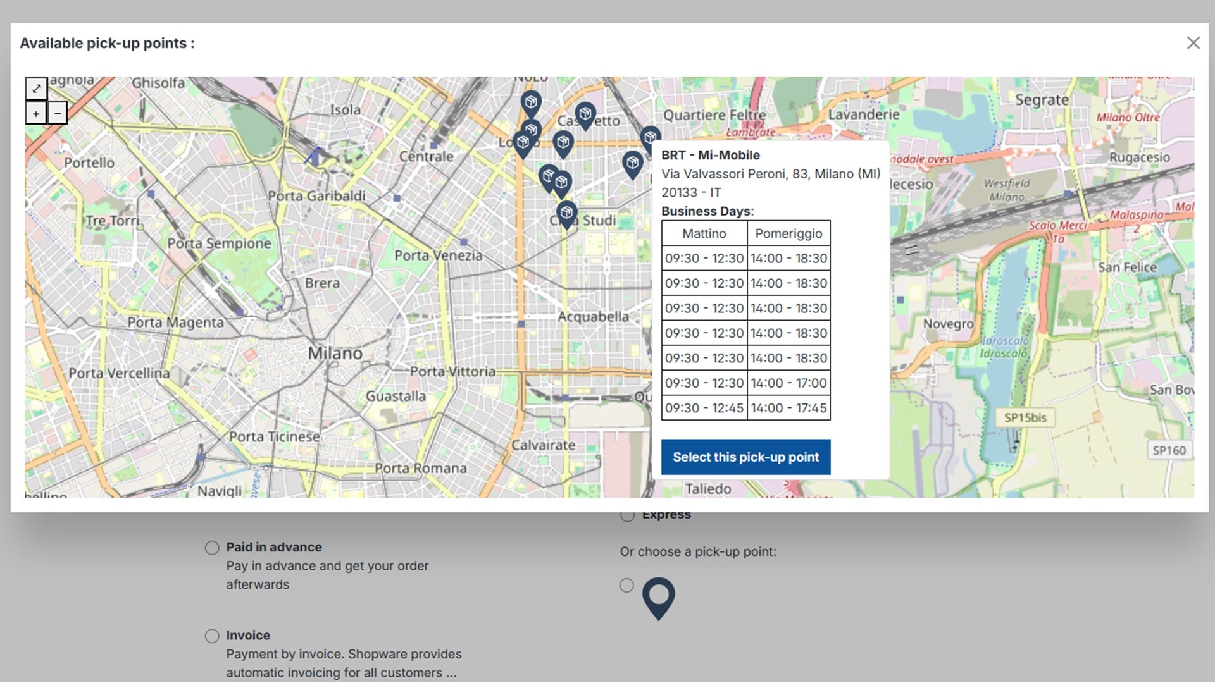This screenshot has height=683, width=1215.
Task: Click the 09:30 - 12:45 morning cell
Action: (x=704, y=408)
